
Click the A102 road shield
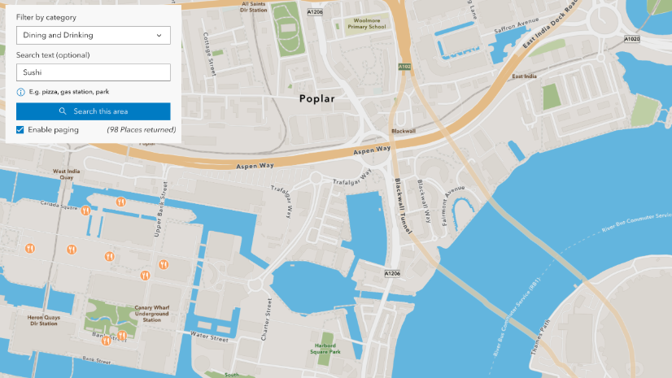[x=404, y=67]
